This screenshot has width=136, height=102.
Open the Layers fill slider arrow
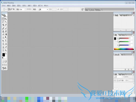(x=133, y=81)
